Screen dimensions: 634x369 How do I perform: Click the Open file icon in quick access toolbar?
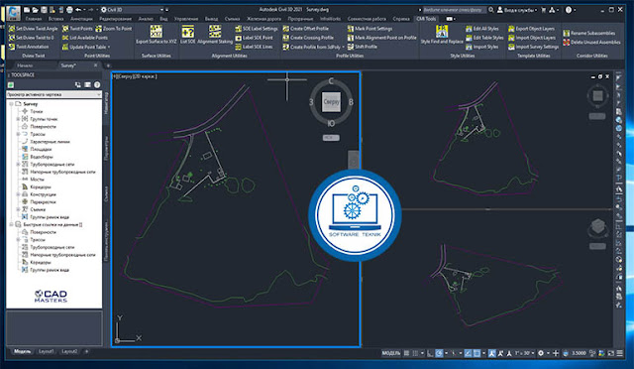[x=35, y=10]
